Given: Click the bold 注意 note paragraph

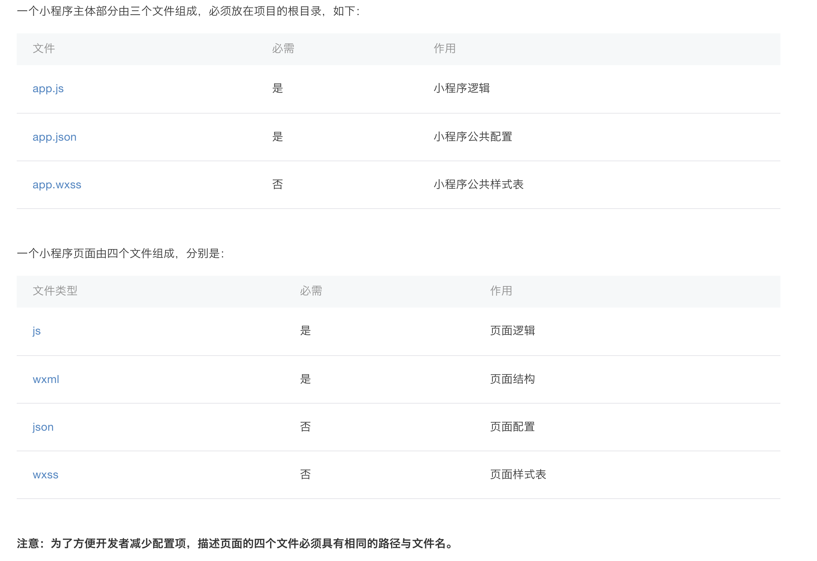Looking at the screenshot, I should [235, 544].
